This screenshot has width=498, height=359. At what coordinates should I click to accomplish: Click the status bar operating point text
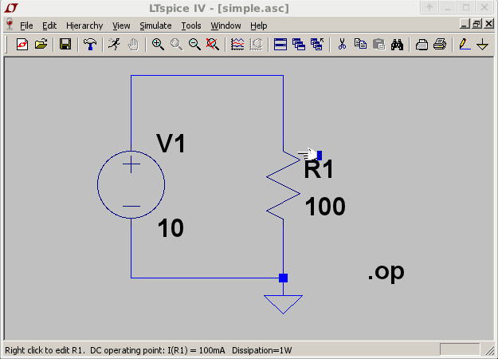148,350
